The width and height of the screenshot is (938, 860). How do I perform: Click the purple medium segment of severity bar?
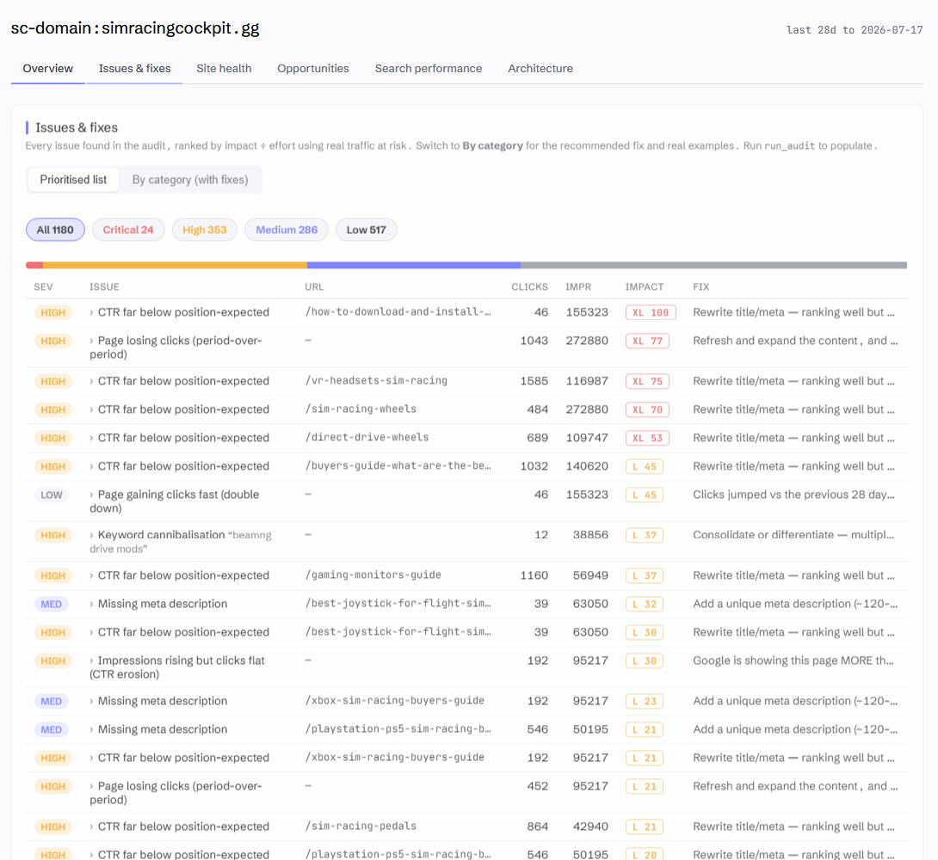(x=413, y=265)
